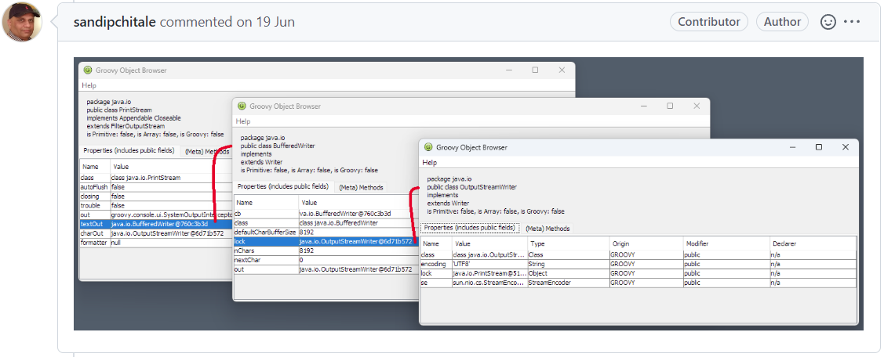Click the "on 19 Jun" comment date link
Screen dimensions: 884x357
pyautogui.click(x=265, y=22)
